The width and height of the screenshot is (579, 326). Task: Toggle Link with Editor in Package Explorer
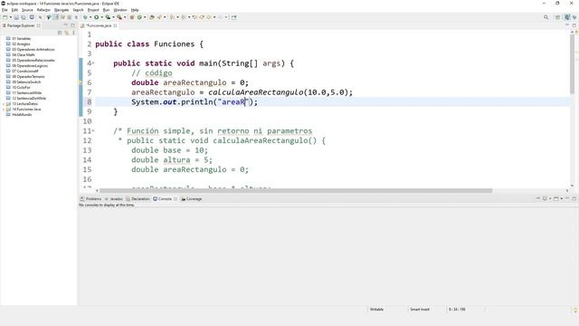tap(67, 33)
